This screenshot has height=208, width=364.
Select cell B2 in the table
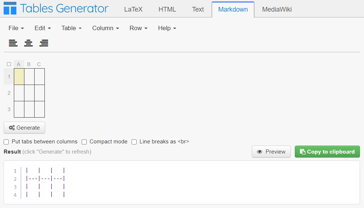tap(29, 93)
